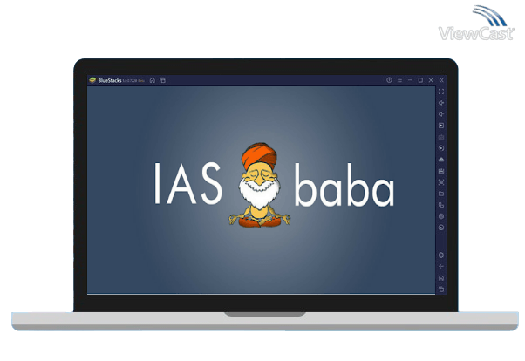Open BlueStacks settings gear in the sidebar
Screen dimensions: 525x361
(x=441, y=255)
